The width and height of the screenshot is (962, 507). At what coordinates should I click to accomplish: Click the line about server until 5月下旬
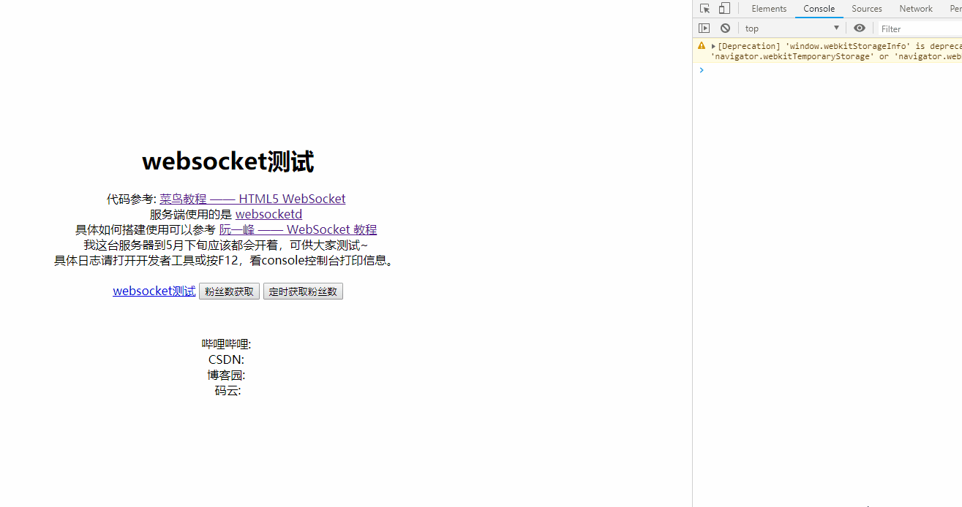[226, 245]
